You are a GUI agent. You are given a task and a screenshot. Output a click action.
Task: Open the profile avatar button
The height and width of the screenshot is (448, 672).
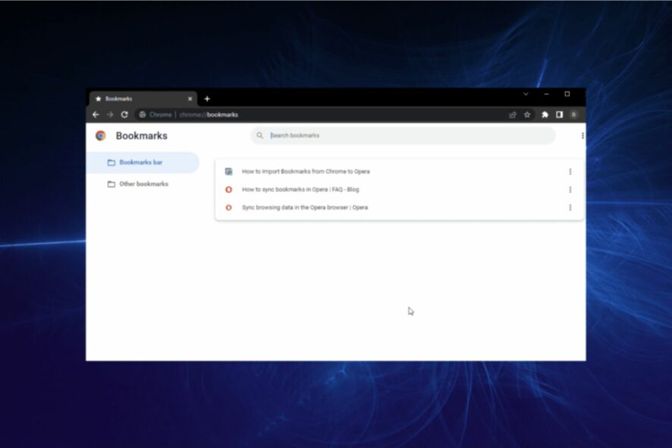coord(574,115)
